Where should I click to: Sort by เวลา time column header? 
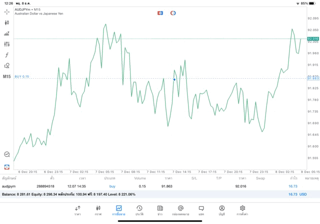tap(82, 178)
